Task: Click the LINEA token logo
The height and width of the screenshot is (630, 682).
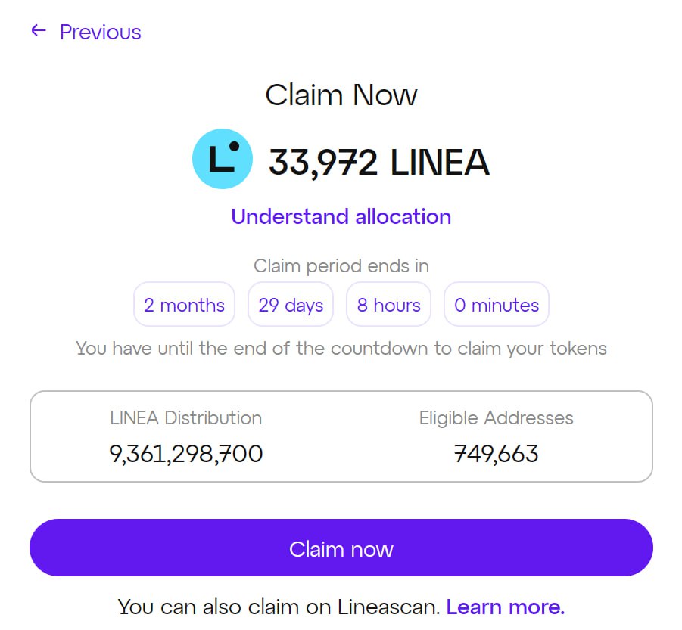Action: coord(223,159)
